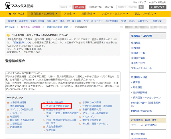Viewport: 171px width, 139px height.
Task: Jump to マイナンバー登録状況 section
Action: 22,109
